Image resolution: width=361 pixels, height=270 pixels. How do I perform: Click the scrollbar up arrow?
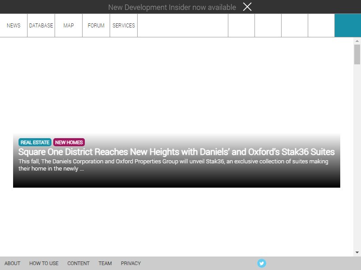[x=357, y=41]
